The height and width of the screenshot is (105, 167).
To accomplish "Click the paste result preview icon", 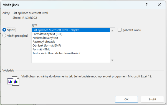I will click(13, 81).
